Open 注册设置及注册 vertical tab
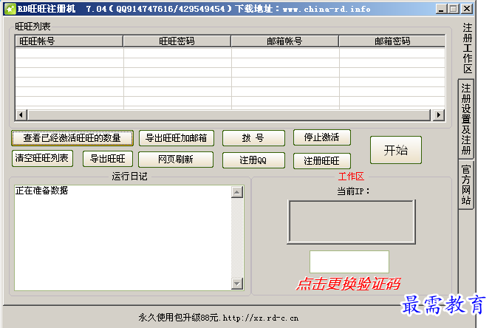 (466, 119)
